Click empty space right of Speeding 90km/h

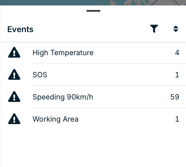point(132,97)
